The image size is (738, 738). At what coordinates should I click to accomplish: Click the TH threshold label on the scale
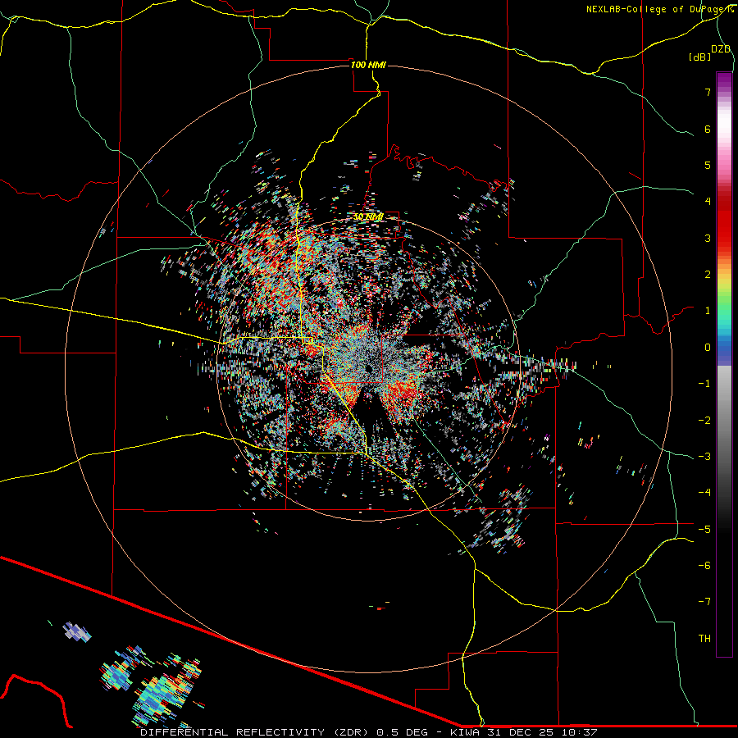[704, 639]
